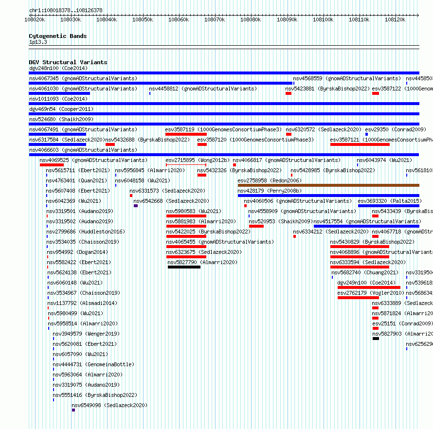Select dgv249n100 (Coe2014) red bar
433x429 pixels.
[x=369, y=287]
